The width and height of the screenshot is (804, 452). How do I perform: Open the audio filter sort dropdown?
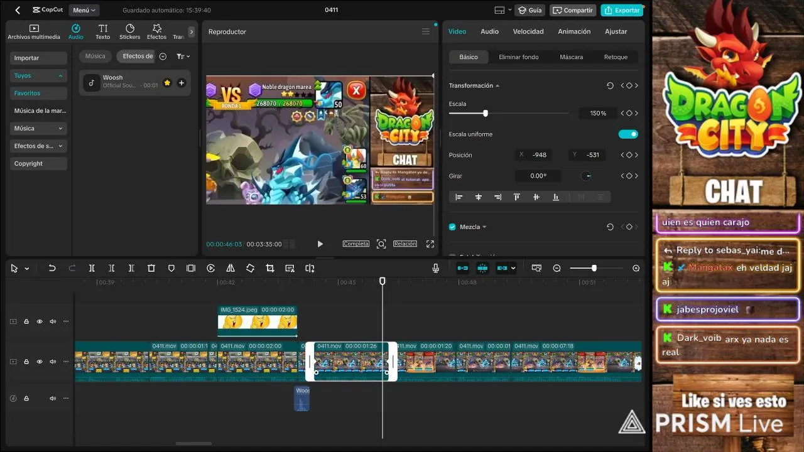183,56
